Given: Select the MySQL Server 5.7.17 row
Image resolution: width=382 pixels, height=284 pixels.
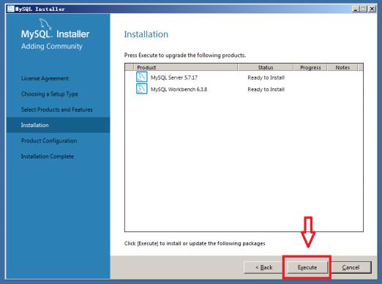Looking at the screenshot, I should [244, 77].
